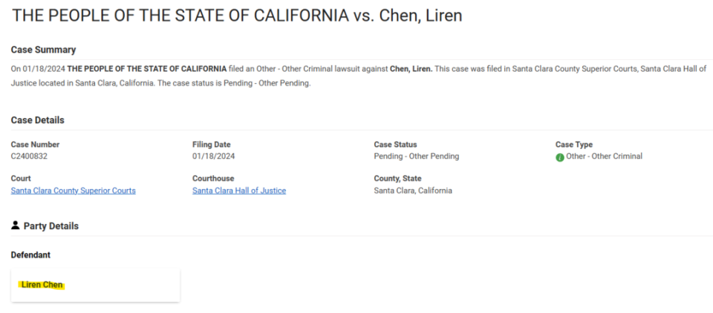Click the Case Details section heading
Viewport: 713px width, 313px height.
(37, 120)
